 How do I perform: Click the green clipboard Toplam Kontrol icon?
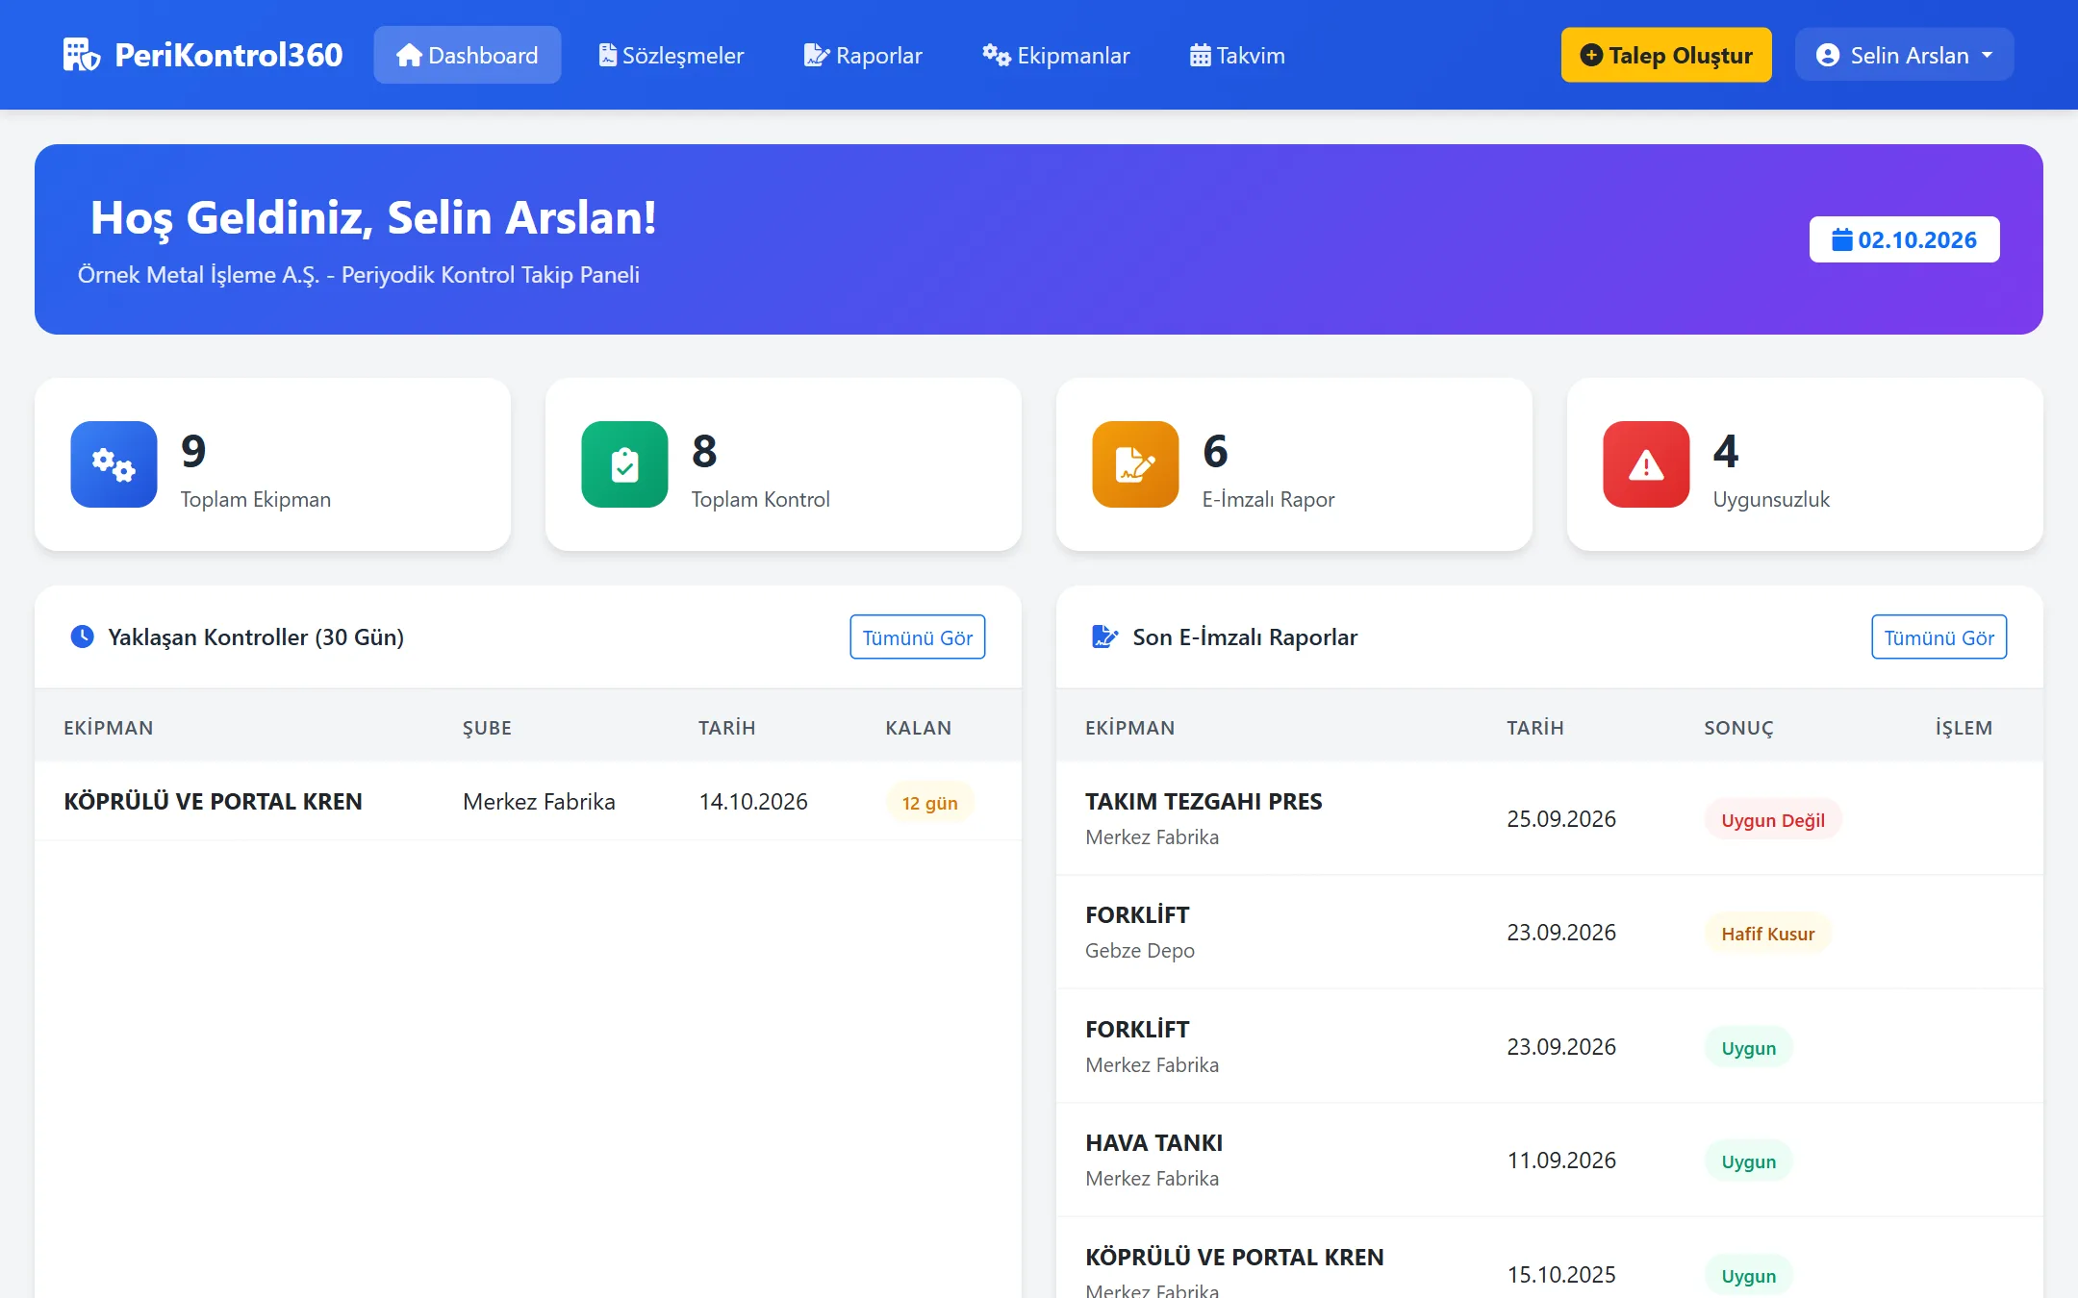click(624, 464)
